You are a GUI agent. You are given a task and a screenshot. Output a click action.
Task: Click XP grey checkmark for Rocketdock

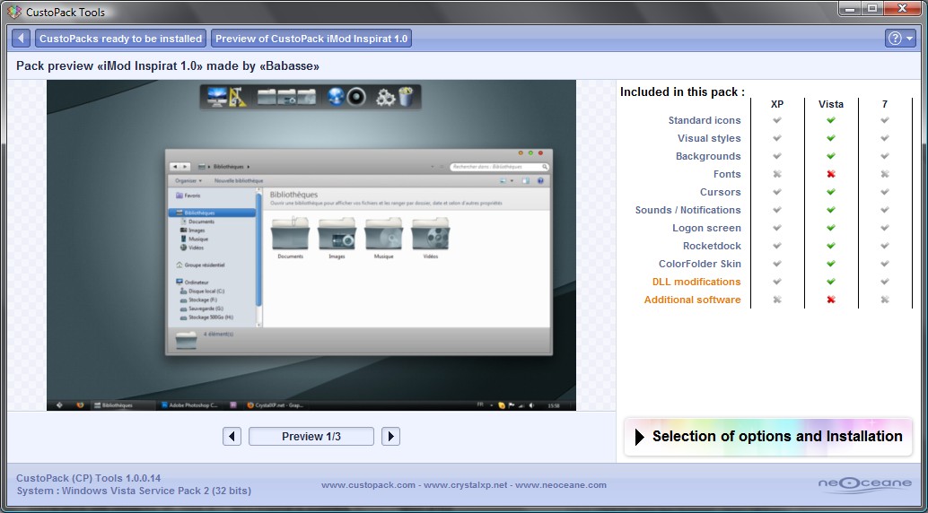tap(777, 246)
